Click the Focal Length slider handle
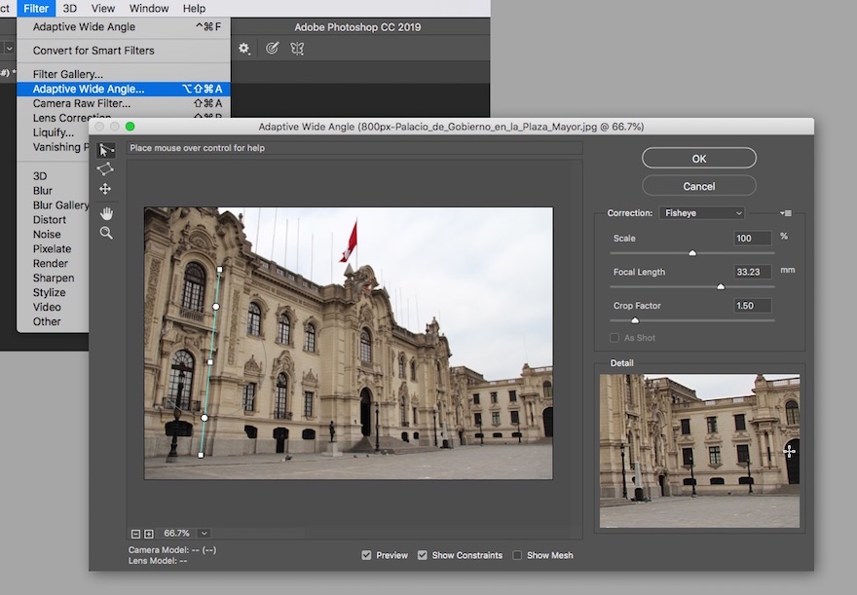Screen dimensions: 857x595 [721, 286]
